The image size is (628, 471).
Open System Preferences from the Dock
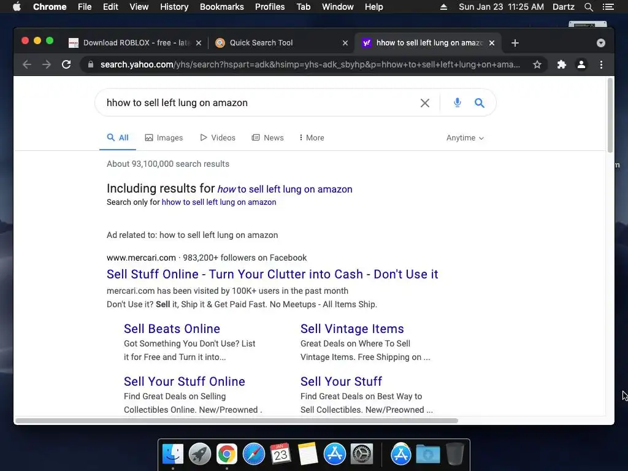click(362, 454)
